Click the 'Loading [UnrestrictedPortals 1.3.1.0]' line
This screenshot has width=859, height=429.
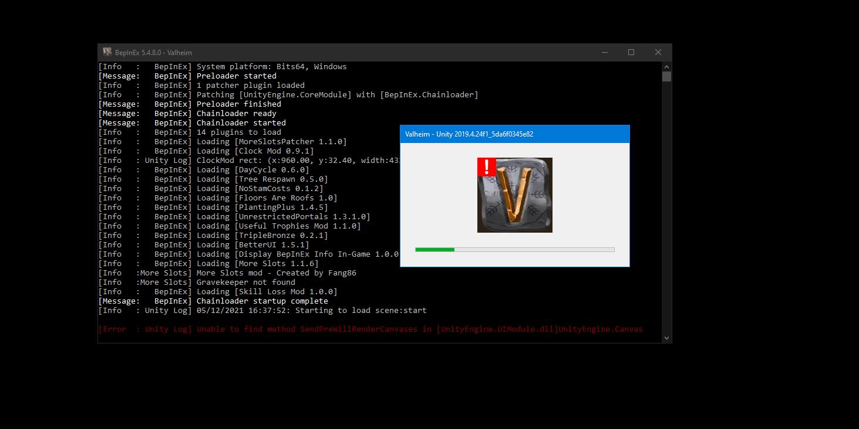click(234, 217)
